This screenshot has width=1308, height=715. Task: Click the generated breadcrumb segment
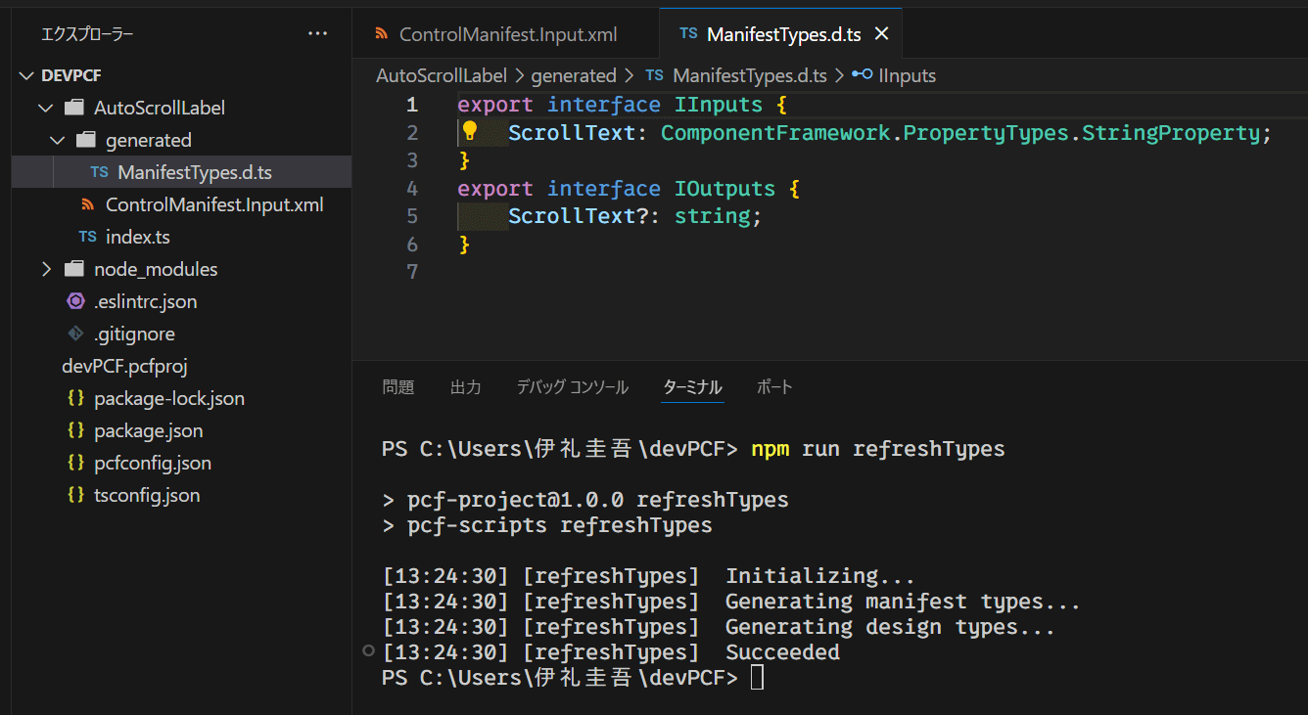573,75
